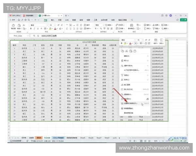Click the Copy icon in context menu
Image resolution: width=196 pixels, height=156 pixels.
point(122,51)
